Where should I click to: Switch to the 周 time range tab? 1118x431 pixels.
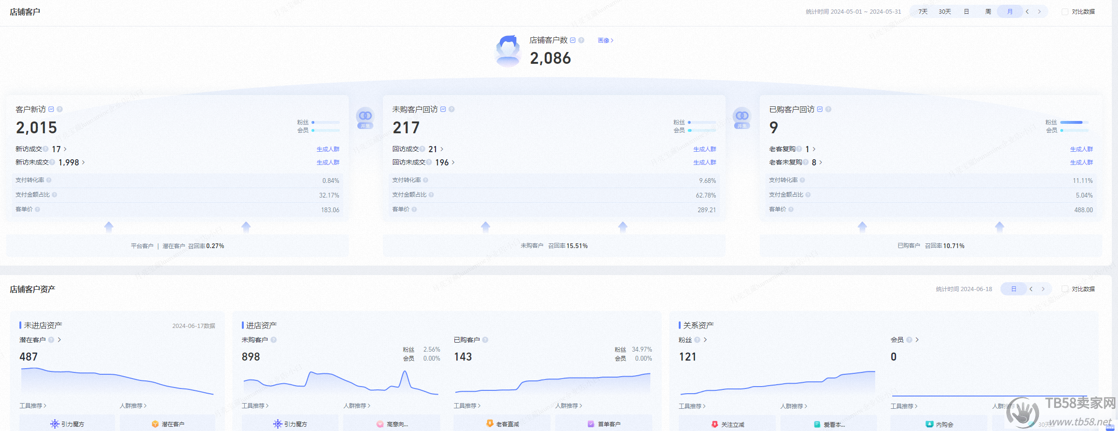[x=988, y=12]
